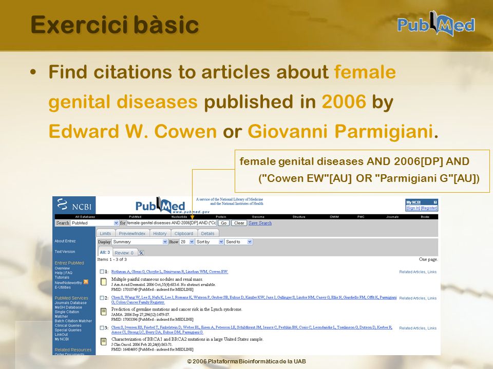
Task: Open the abstract icon for Multiple painful cutaneous nodules
Action: [x=103, y=282]
